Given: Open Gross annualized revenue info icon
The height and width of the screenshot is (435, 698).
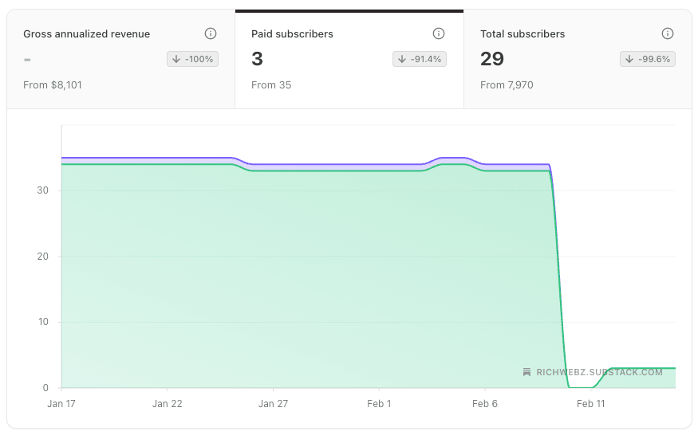Looking at the screenshot, I should coord(211,33).
